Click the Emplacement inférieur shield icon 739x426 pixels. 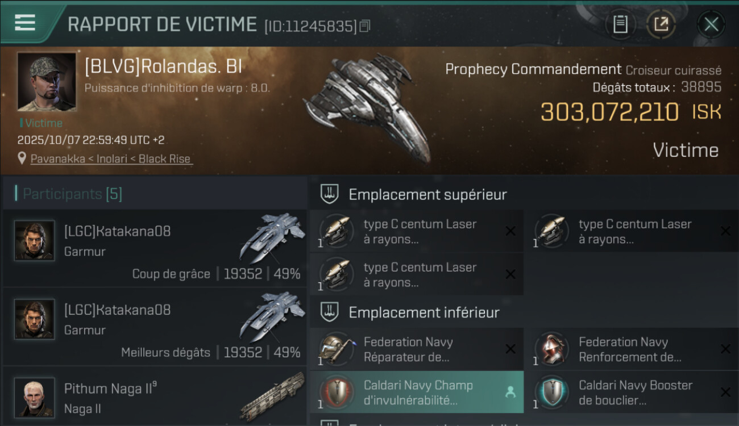(x=329, y=312)
